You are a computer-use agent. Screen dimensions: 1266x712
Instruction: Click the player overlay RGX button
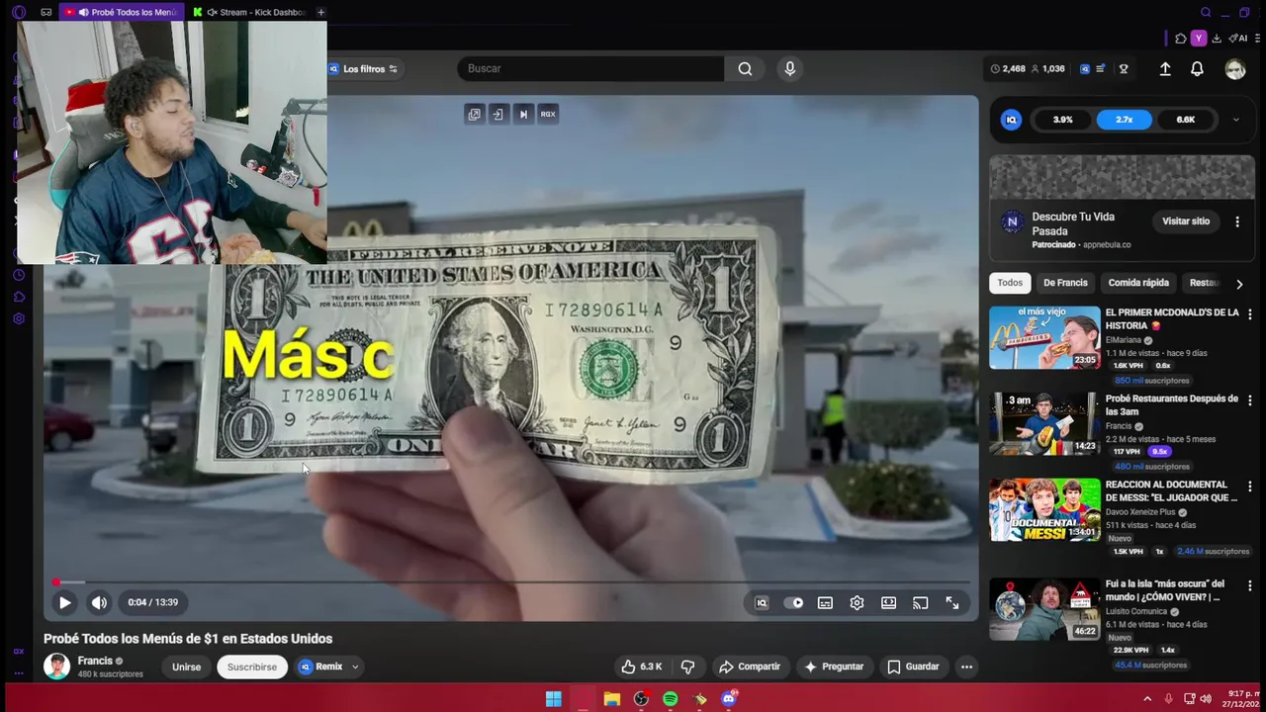click(548, 114)
